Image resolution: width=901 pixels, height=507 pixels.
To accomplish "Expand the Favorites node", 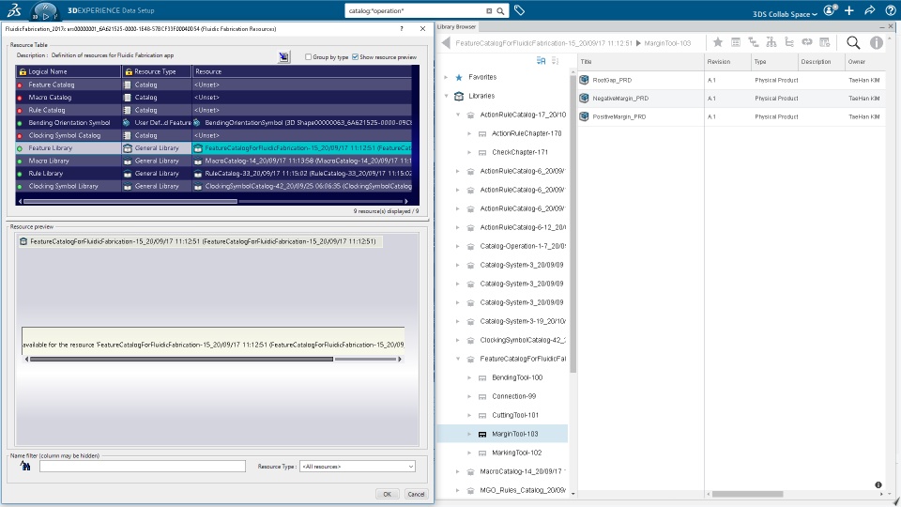I will (446, 77).
